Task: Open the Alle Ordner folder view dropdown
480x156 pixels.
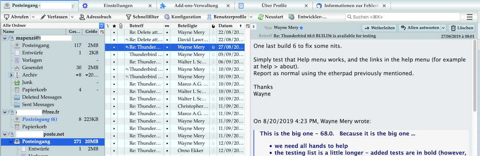Action: point(52,26)
